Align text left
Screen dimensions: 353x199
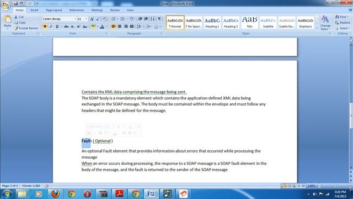114,27
